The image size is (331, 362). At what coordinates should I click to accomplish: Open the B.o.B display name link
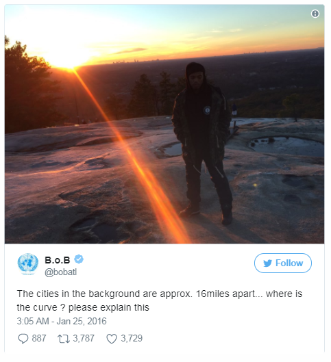pos(58,260)
